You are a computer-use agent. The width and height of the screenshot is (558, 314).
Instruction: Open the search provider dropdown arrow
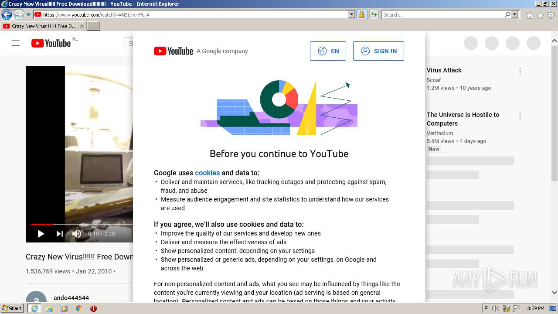coord(515,15)
